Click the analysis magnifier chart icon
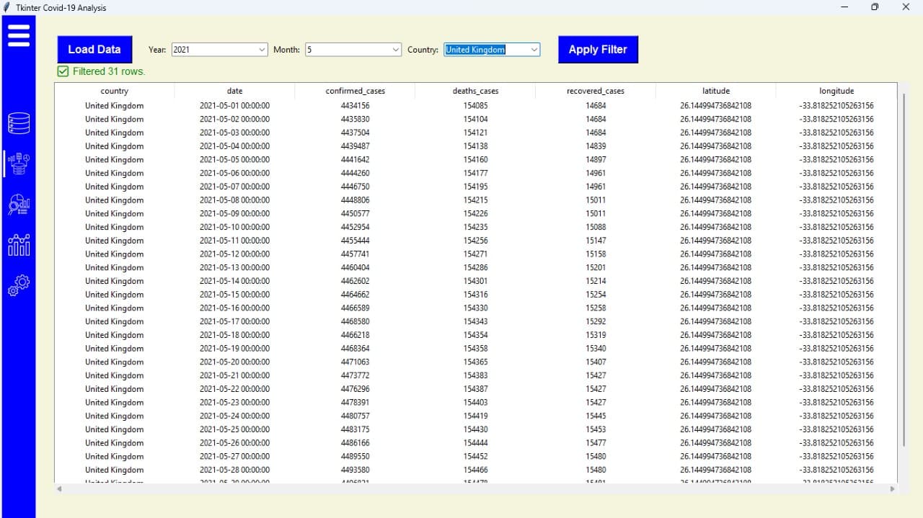 click(x=18, y=204)
